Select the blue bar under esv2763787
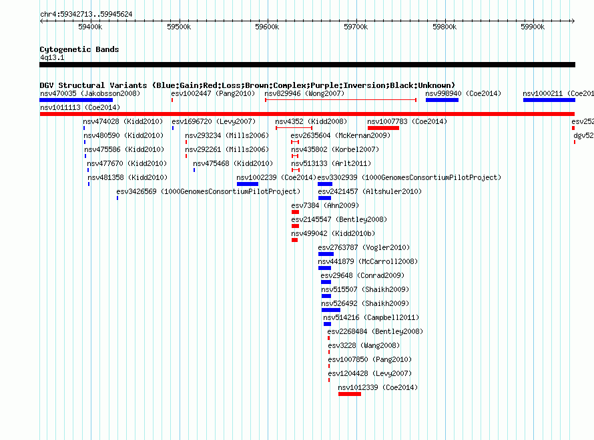Screen dimensions: 594x440 (326, 254)
